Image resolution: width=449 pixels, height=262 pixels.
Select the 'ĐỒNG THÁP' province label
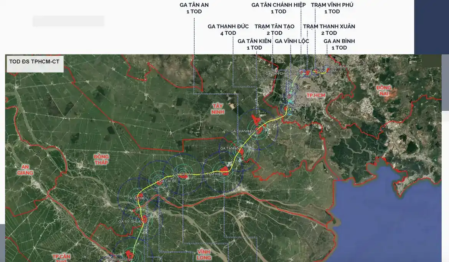point(101,160)
